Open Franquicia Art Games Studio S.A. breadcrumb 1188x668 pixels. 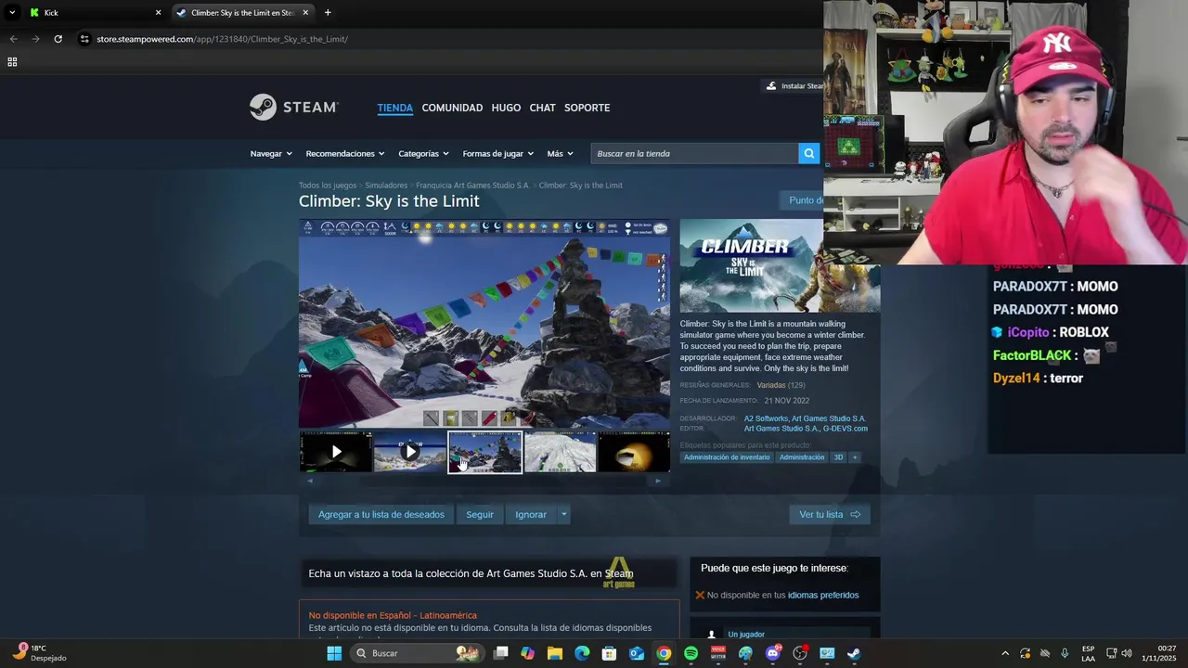473,186
